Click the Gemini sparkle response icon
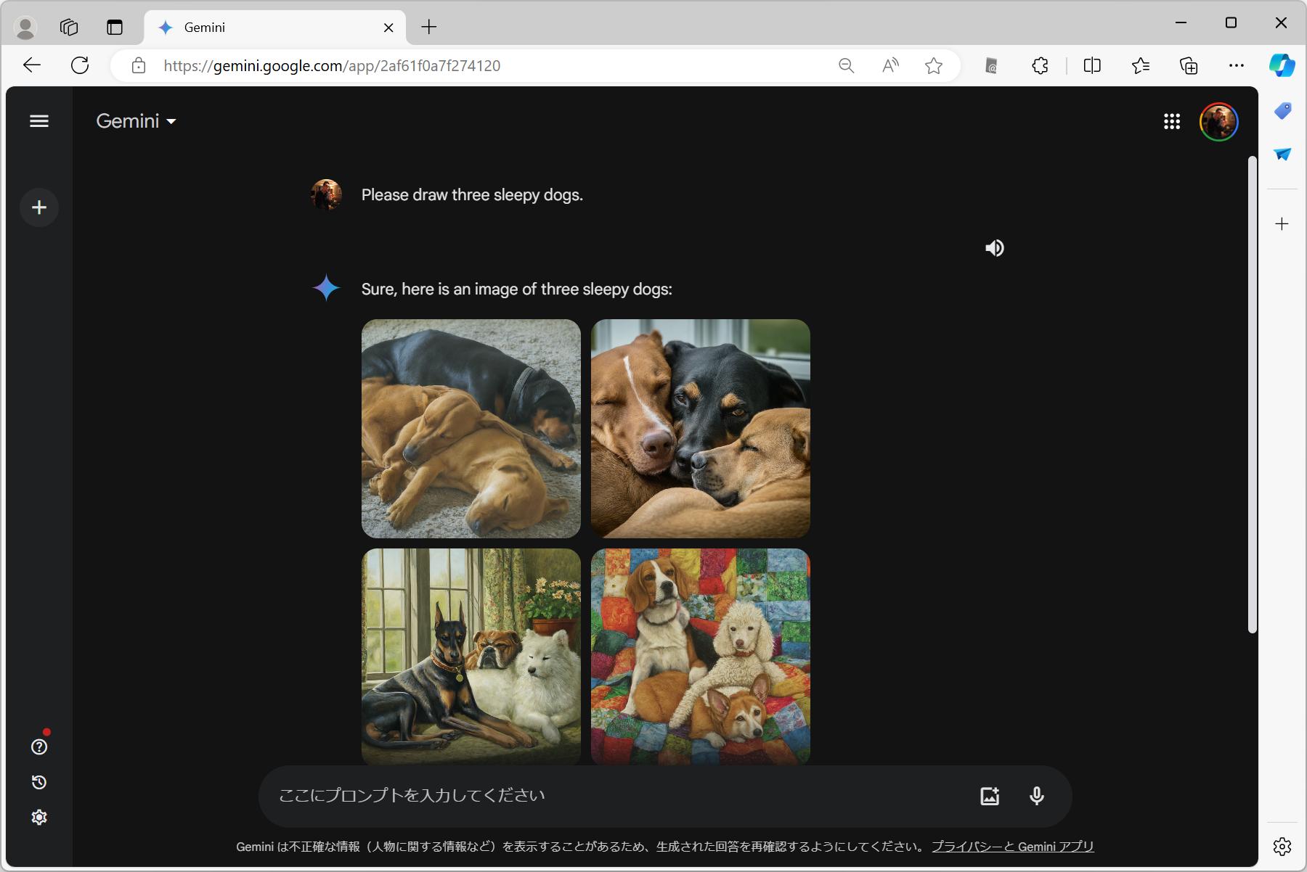This screenshot has height=872, width=1307. coord(327,288)
